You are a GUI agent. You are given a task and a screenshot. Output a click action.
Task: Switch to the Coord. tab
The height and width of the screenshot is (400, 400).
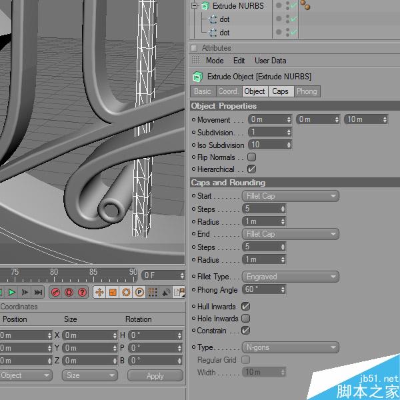pos(229,91)
